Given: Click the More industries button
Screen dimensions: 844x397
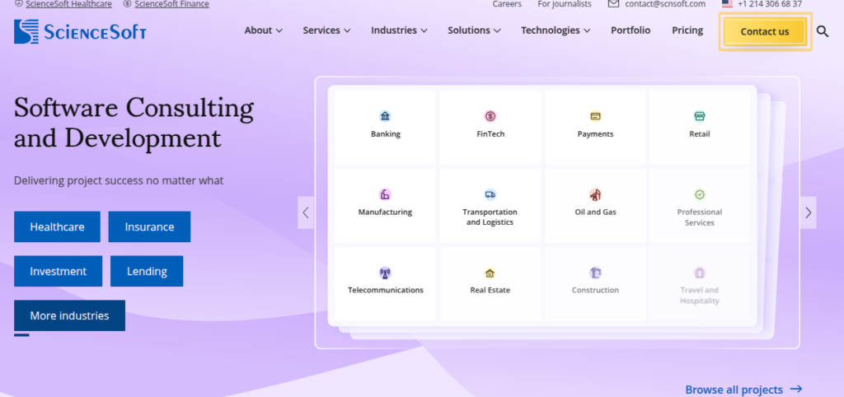Looking at the screenshot, I should tap(69, 315).
